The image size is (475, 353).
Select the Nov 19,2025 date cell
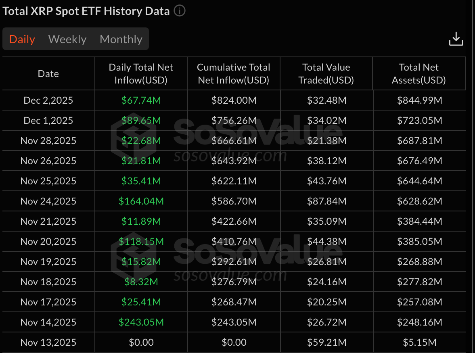(x=48, y=261)
